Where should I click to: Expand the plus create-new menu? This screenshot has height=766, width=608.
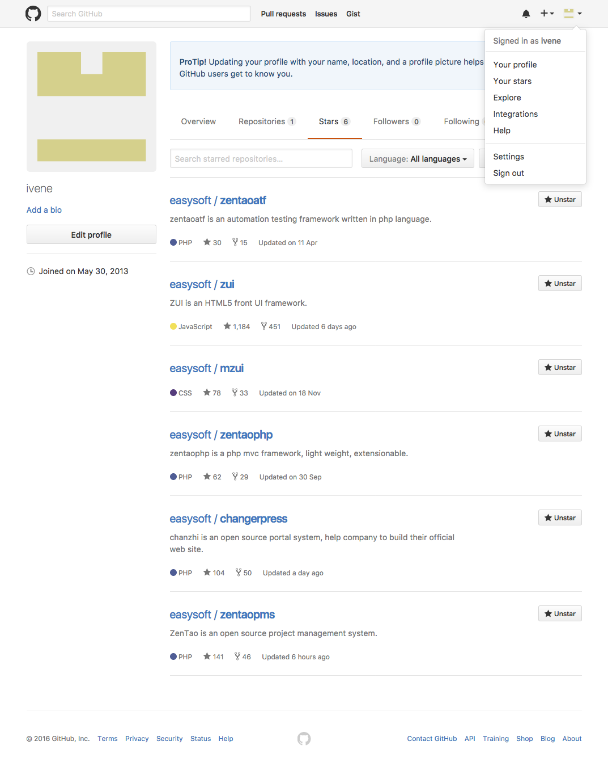547,13
